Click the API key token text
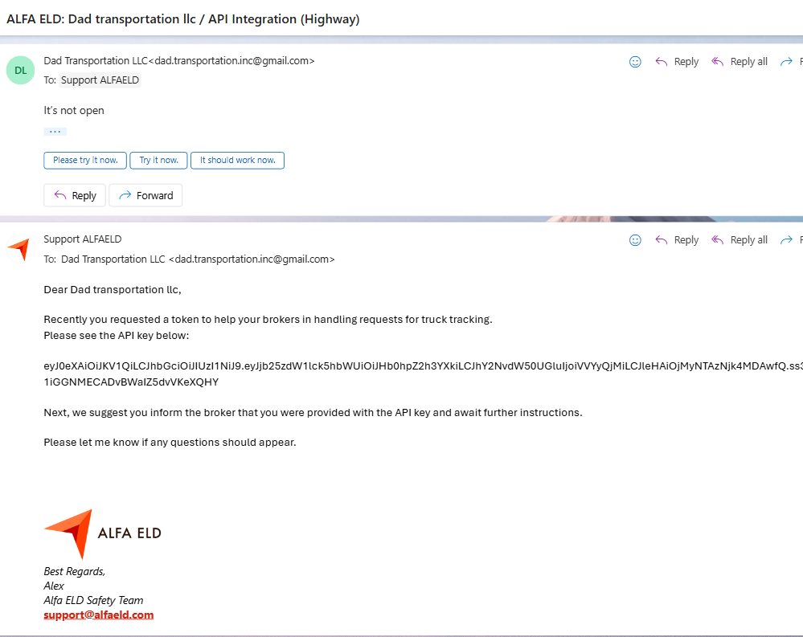This screenshot has height=637, width=803. coord(423,374)
